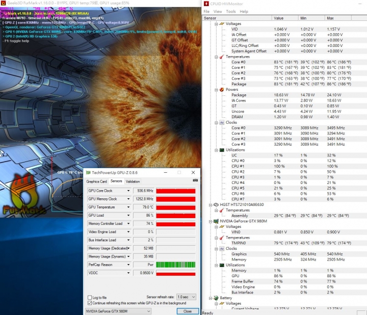Click the VDDC red graph bar
Image resolution: width=367 pixels, height=315 pixels.
pos(176,273)
